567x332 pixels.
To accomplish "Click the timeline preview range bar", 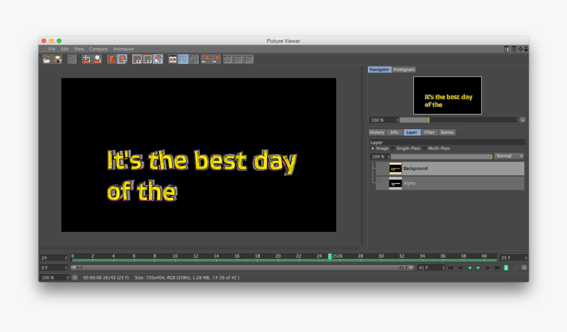I will (x=242, y=267).
